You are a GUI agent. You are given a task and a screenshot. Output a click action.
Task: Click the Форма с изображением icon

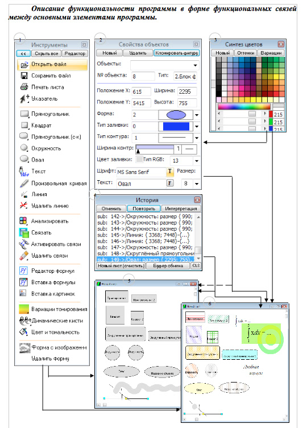(24, 348)
